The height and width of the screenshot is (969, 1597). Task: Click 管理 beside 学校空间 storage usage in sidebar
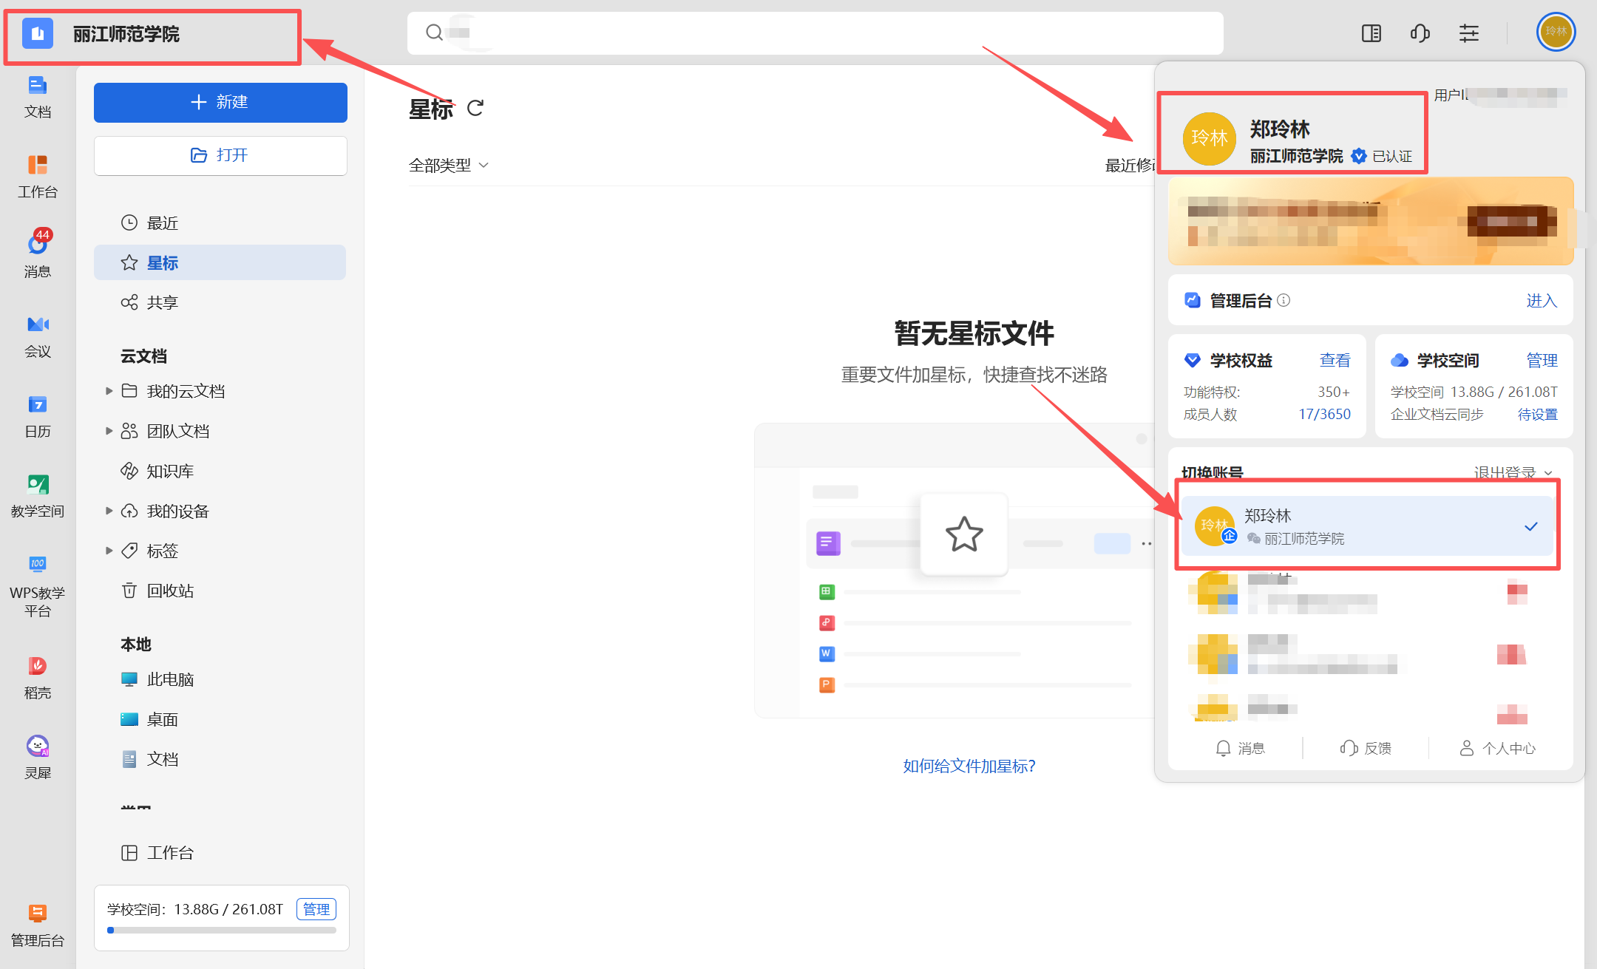(x=316, y=908)
